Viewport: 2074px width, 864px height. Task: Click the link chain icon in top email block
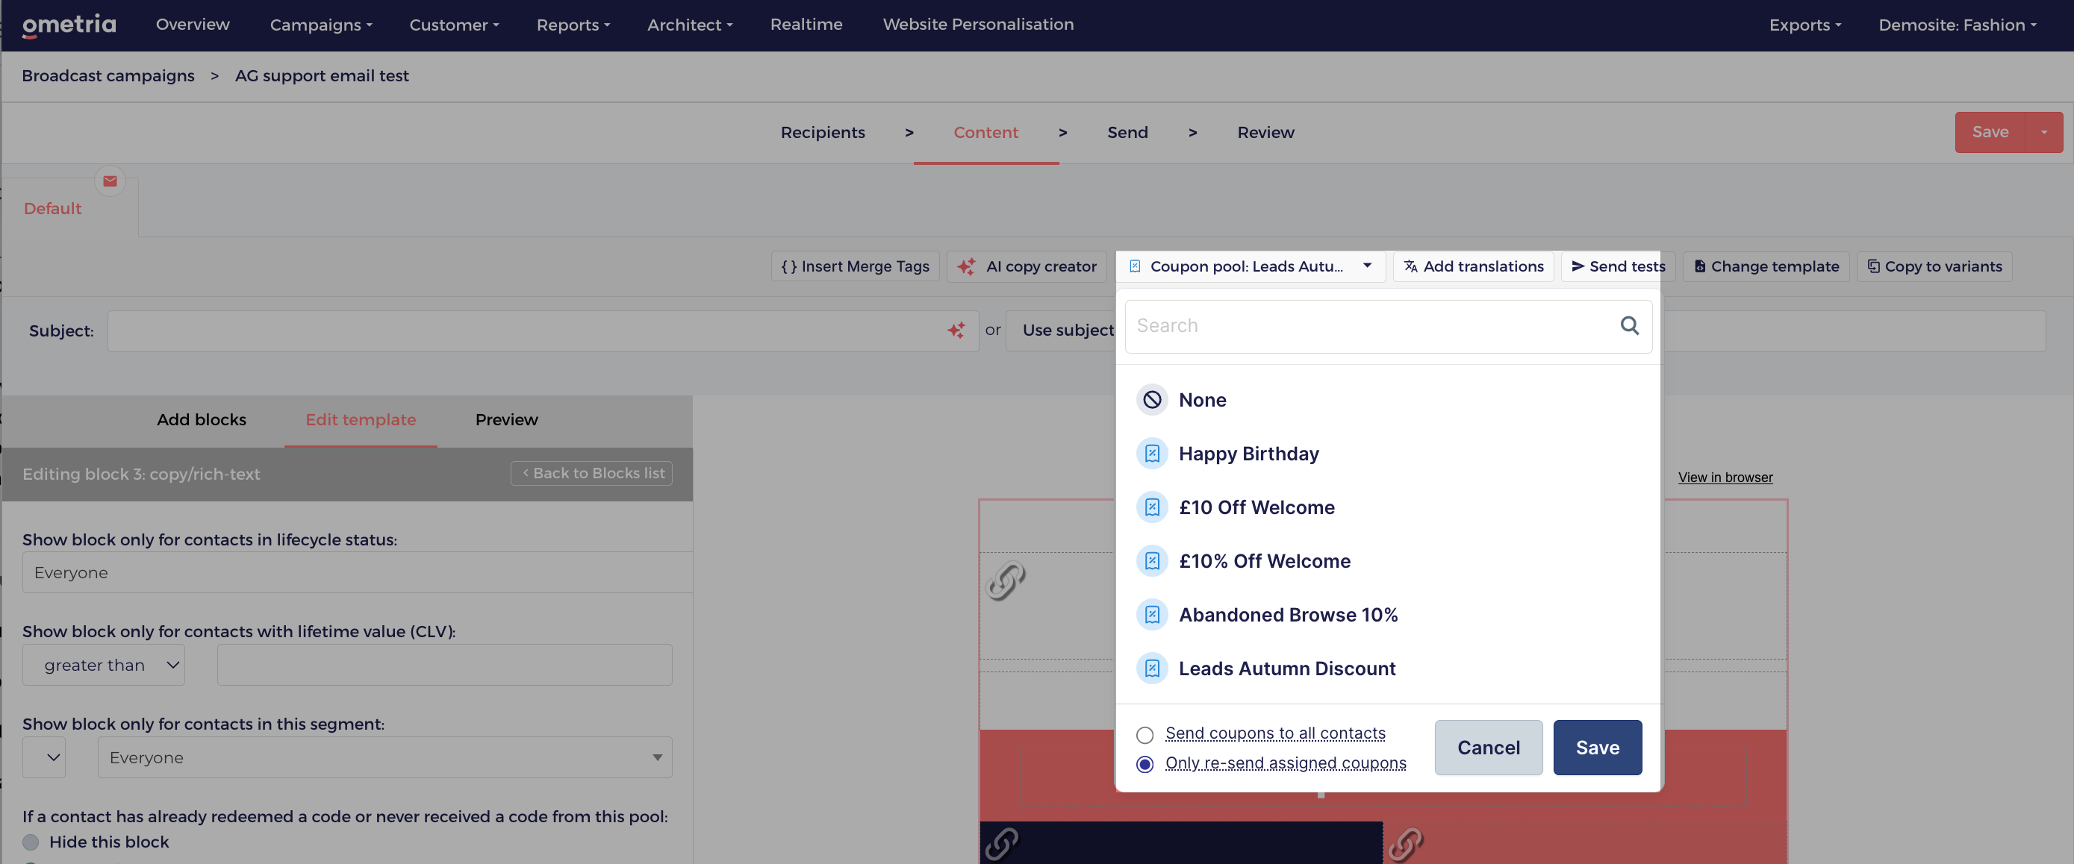1006,580
